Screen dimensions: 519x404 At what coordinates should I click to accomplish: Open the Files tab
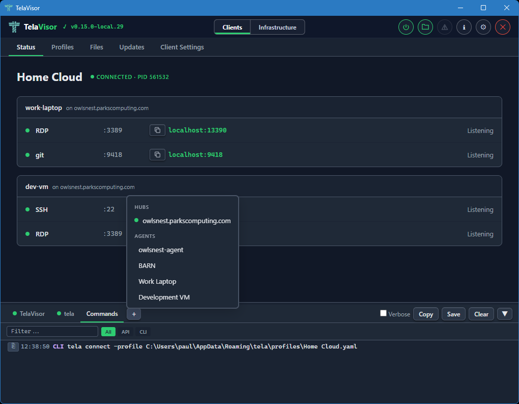click(x=97, y=47)
